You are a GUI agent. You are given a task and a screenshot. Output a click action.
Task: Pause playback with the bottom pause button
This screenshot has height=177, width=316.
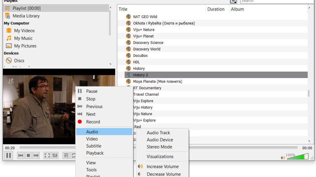click(x=8, y=155)
